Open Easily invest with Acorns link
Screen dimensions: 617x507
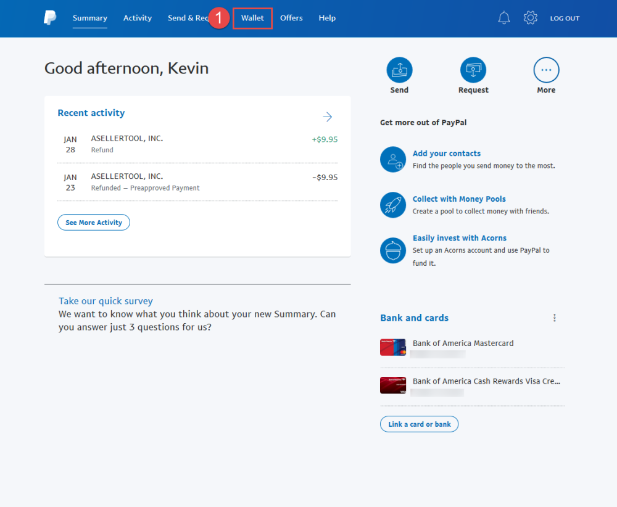point(459,238)
